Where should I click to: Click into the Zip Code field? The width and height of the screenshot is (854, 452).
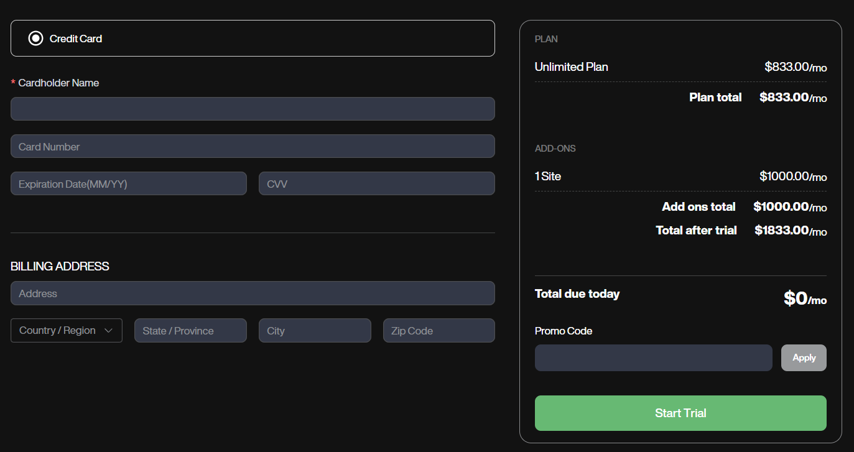[439, 331]
